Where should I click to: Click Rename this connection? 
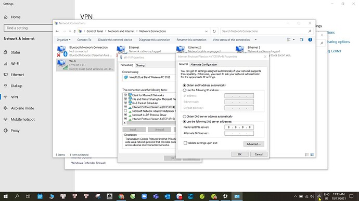191,40
